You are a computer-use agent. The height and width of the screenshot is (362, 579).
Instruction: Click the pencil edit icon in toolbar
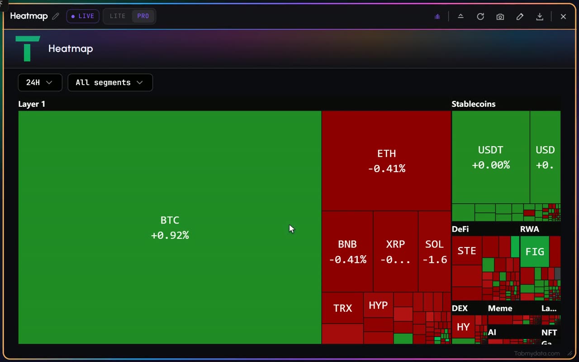(520, 16)
